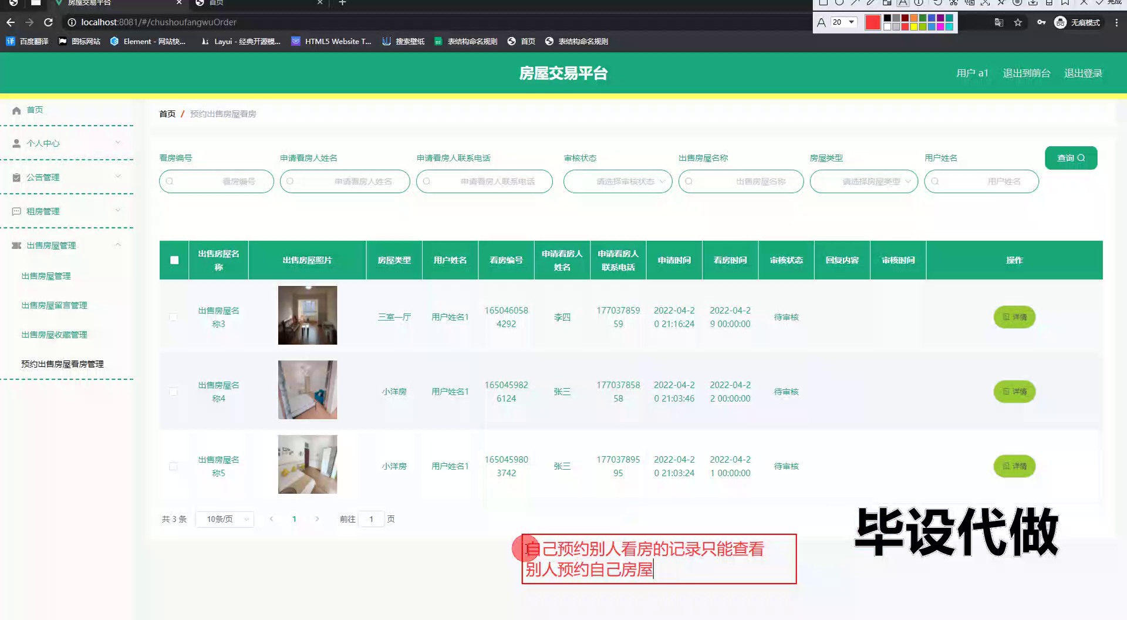Click the clipboard icon beside 公告管理
This screenshot has height=620, width=1127.
pyautogui.click(x=16, y=177)
